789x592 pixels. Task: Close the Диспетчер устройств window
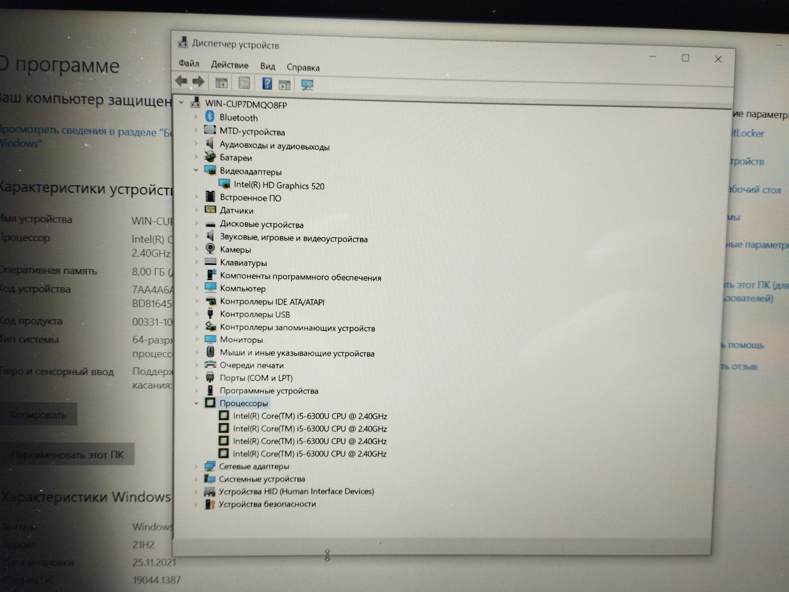(x=718, y=59)
